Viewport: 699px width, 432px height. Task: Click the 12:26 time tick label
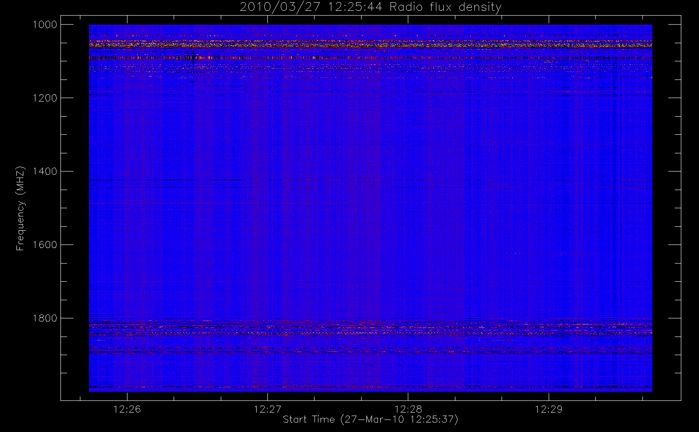click(x=127, y=409)
